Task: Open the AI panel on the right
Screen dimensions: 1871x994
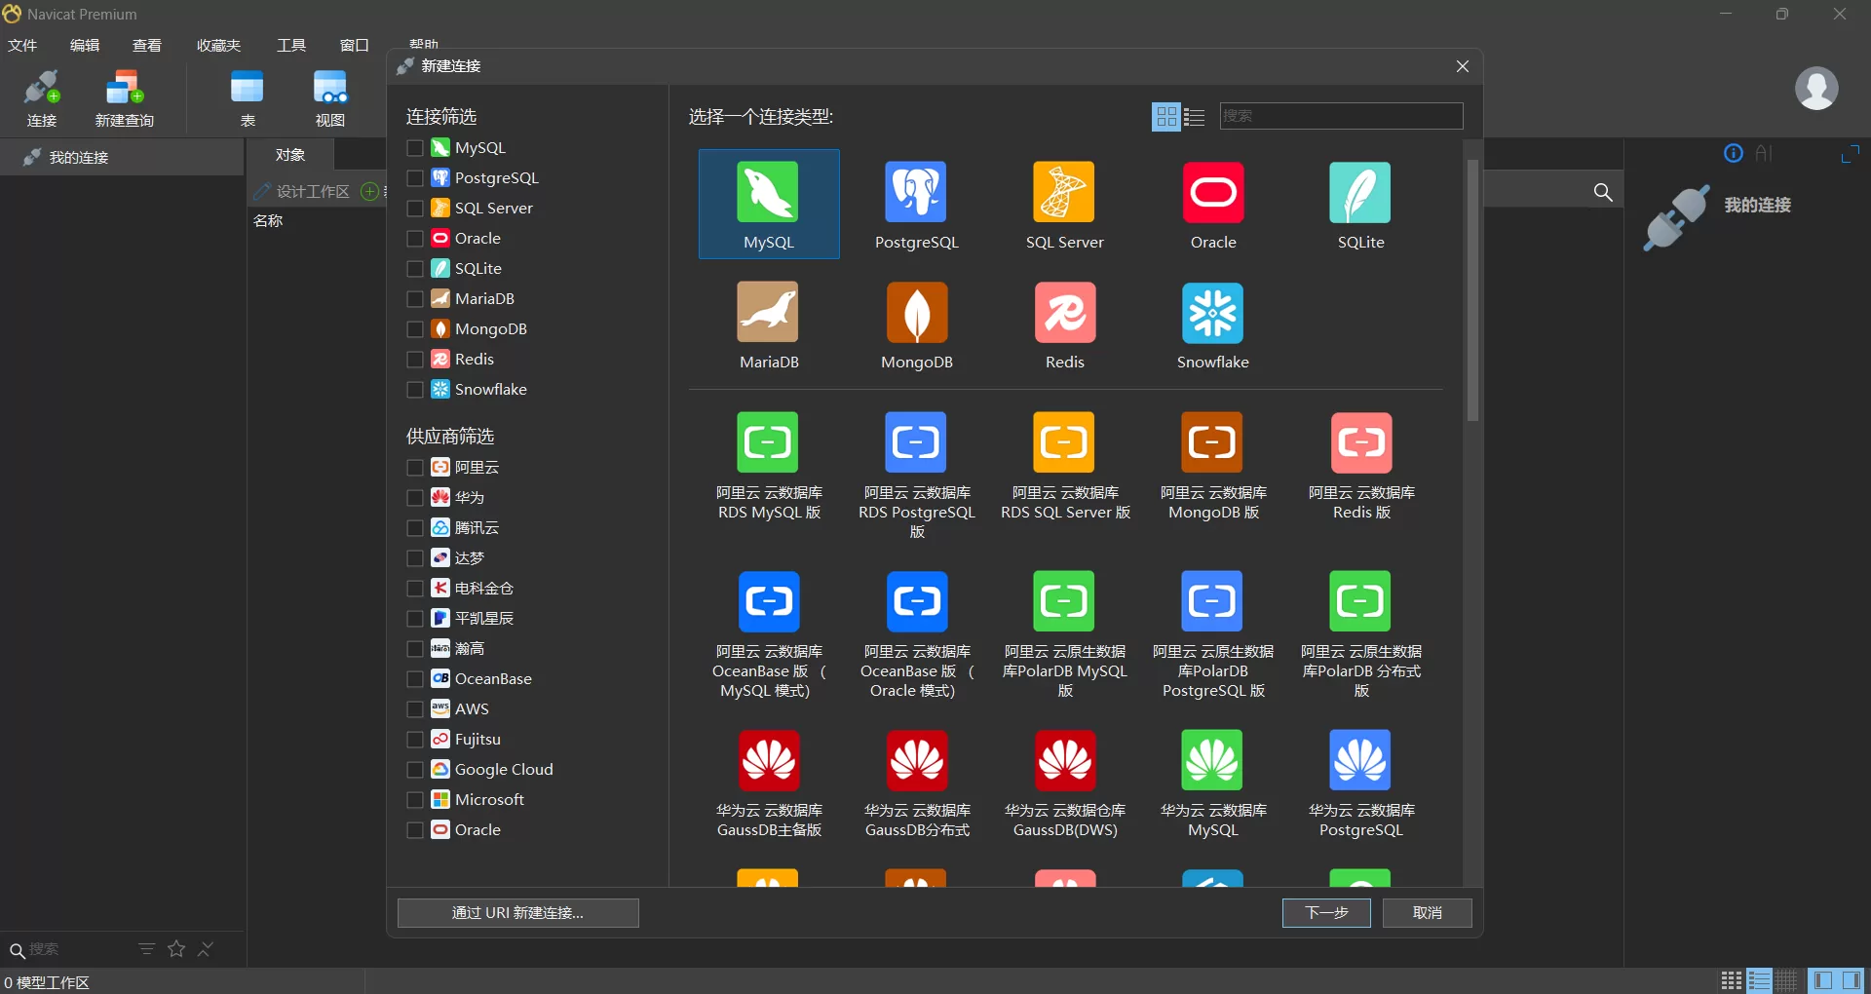Action: click(x=1766, y=153)
